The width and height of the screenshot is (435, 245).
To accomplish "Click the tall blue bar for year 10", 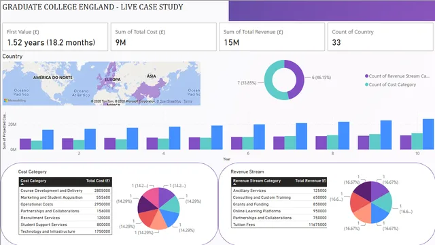I will pyautogui.click(x=428, y=134).
